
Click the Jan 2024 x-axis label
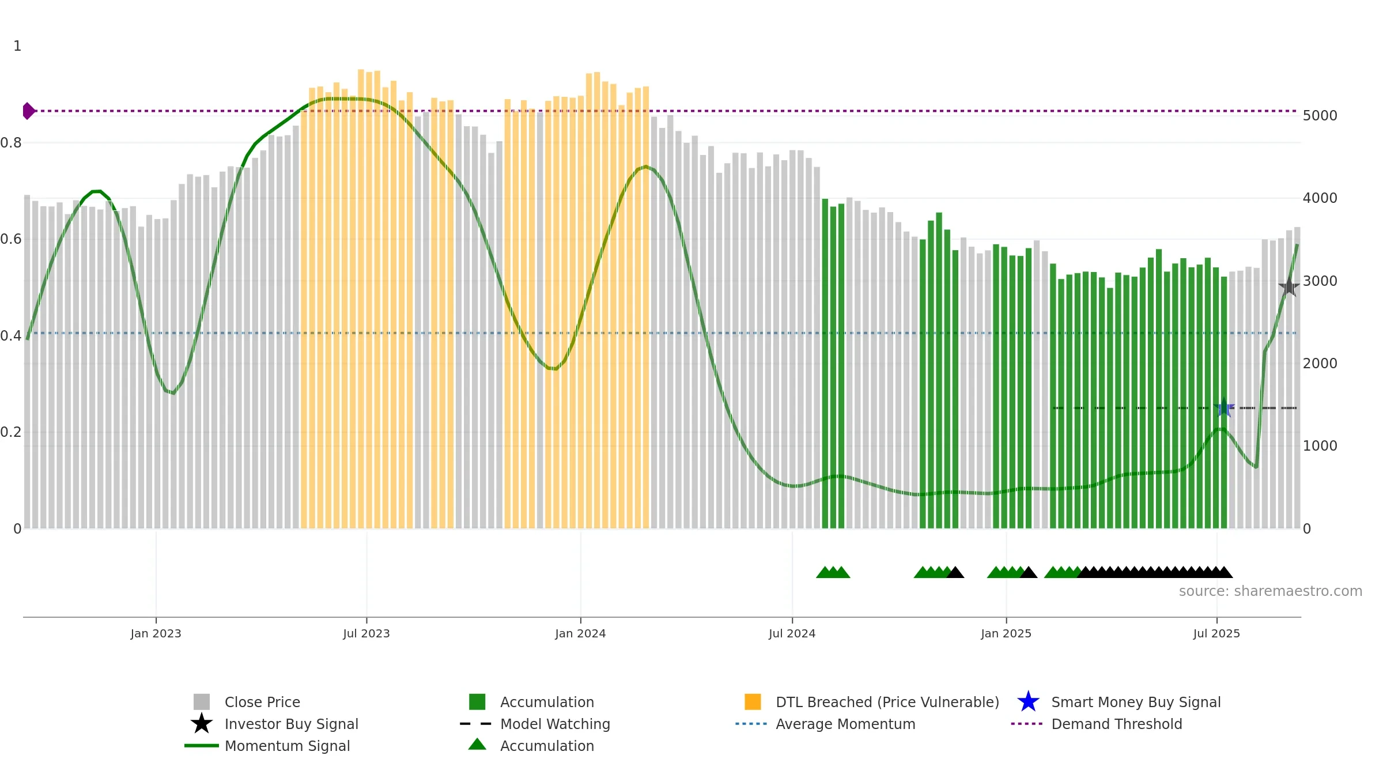pyautogui.click(x=580, y=634)
